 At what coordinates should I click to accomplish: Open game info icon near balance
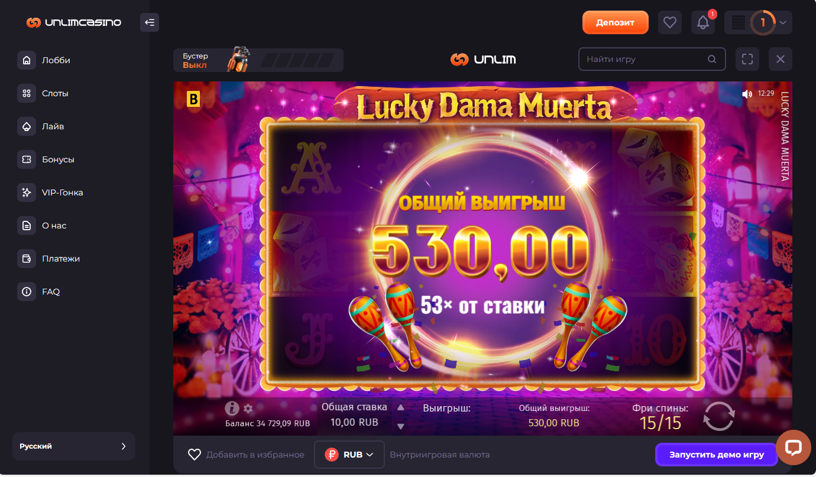point(232,408)
